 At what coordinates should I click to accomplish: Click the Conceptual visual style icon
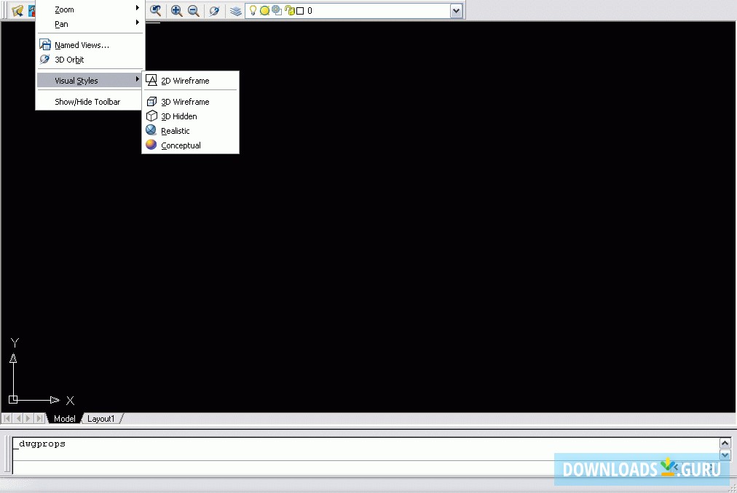[151, 145]
